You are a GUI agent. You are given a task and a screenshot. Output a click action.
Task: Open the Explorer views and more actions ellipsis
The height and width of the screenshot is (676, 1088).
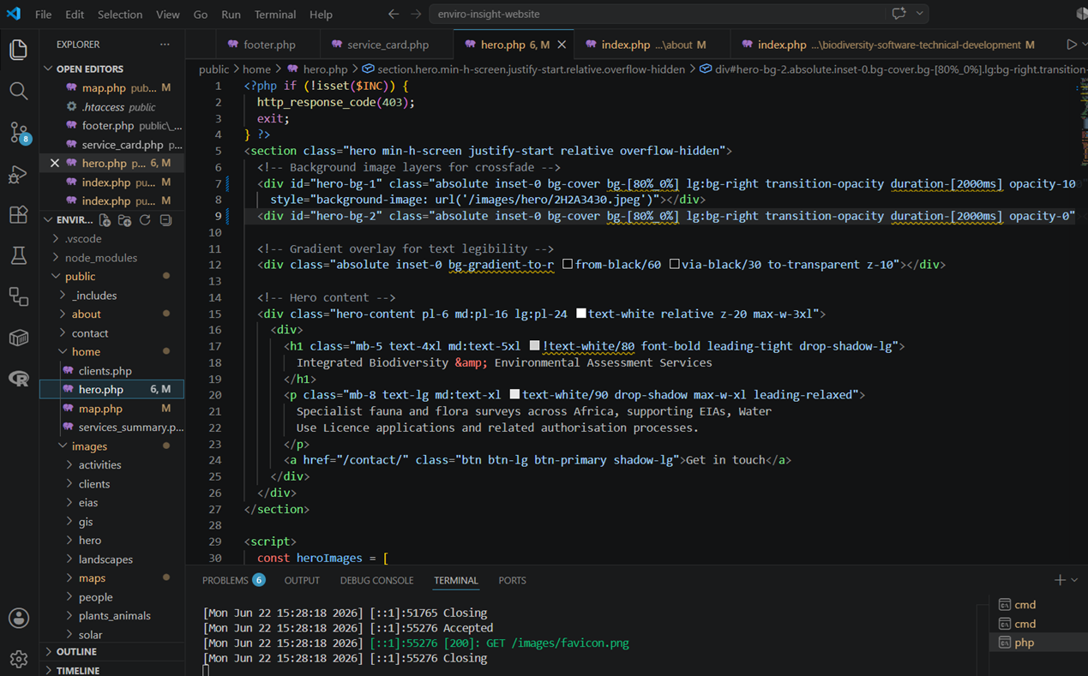pos(165,45)
